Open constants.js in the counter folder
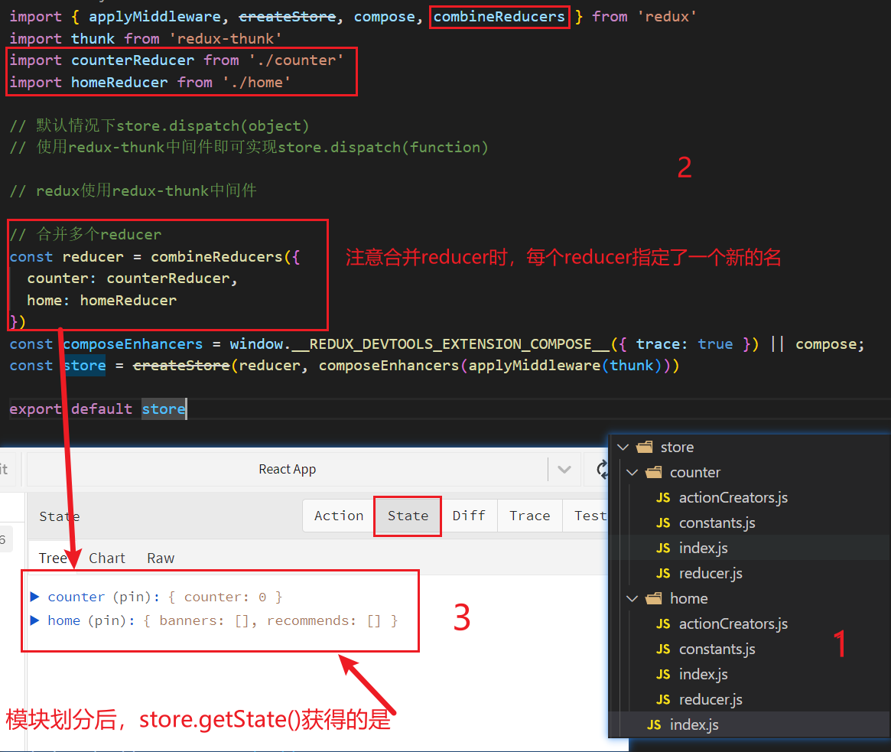891x752 pixels. [x=717, y=523]
